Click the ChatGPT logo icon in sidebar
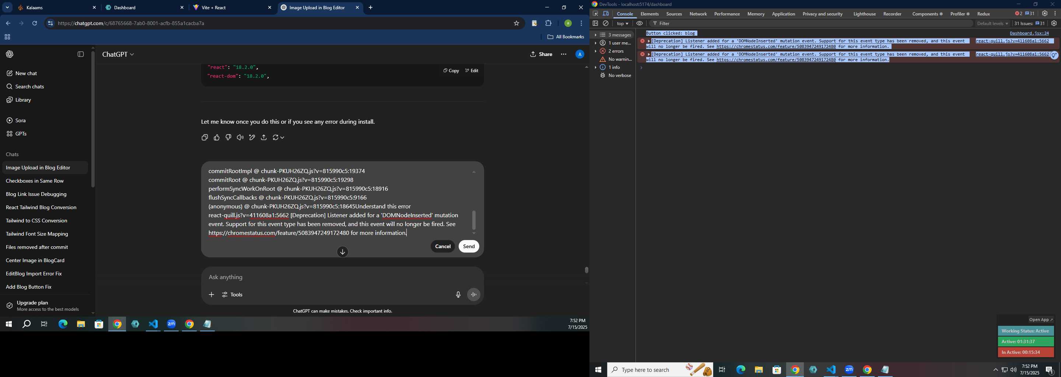The height and width of the screenshot is (377, 1061). (10, 54)
